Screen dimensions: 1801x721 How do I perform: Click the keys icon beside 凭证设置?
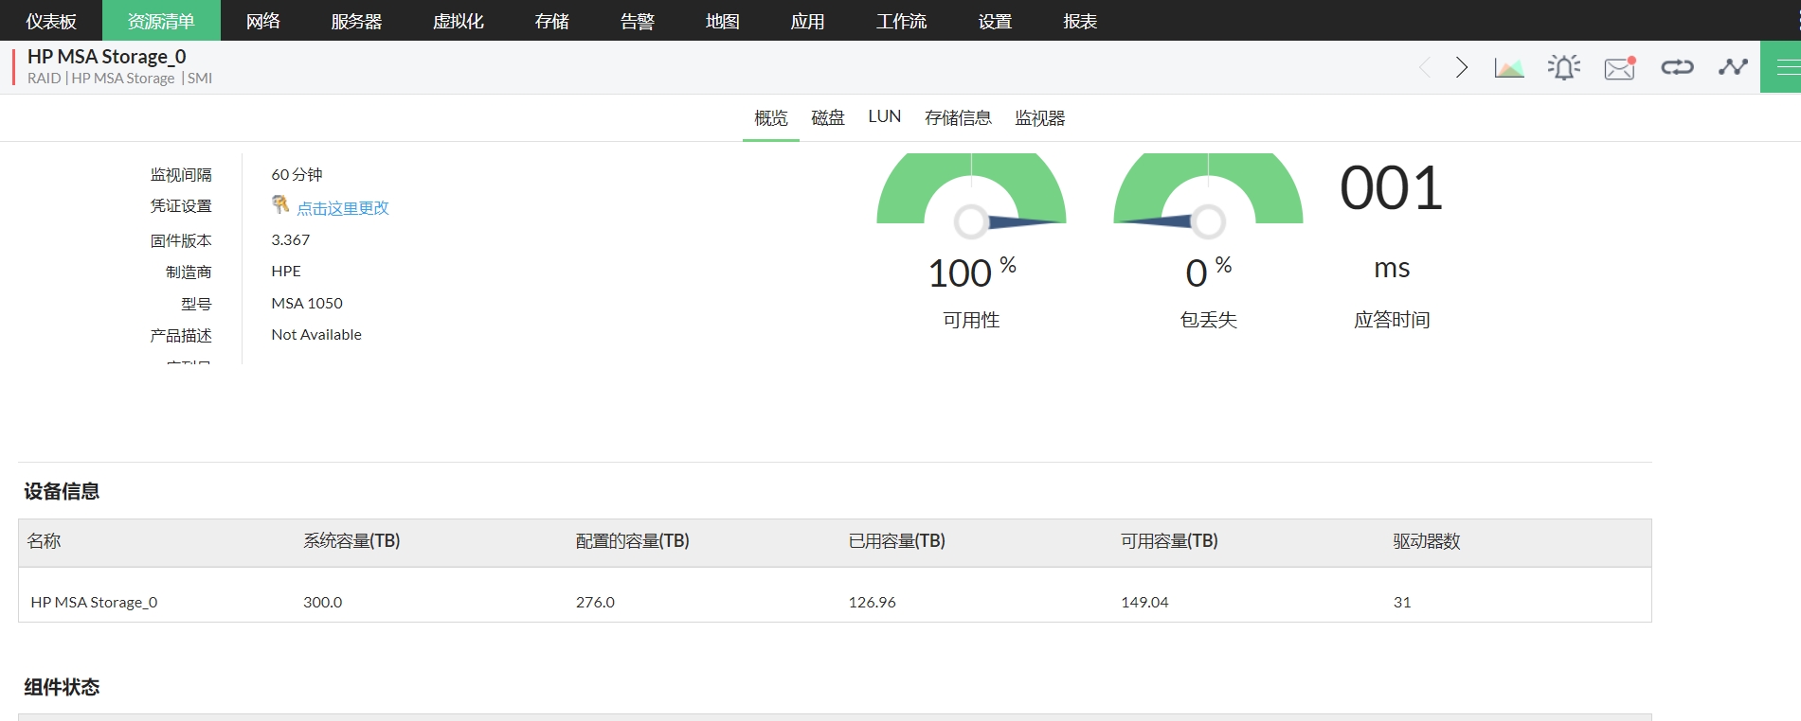(x=280, y=204)
